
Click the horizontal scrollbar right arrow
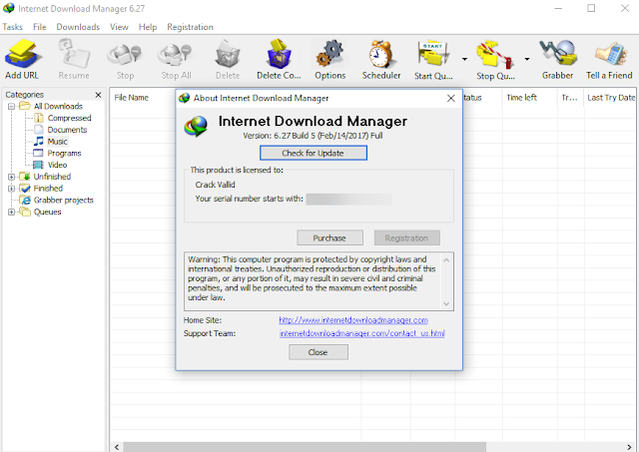[x=629, y=447]
